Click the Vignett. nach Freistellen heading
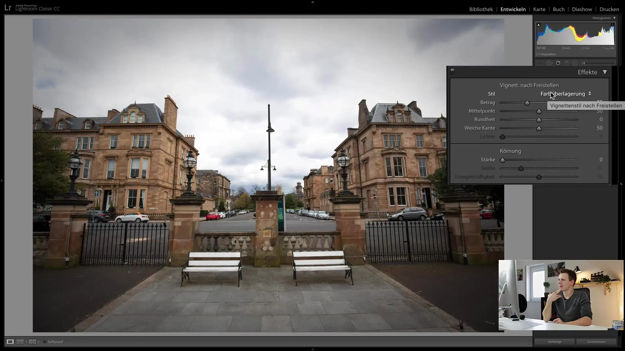 click(529, 85)
